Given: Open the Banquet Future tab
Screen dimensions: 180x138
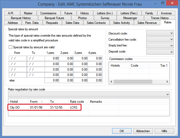Looking at the screenshot, I should [55, 18].
